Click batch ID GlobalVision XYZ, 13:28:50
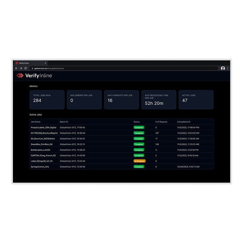This screenshot has width=243, height=243. point(73,167)
